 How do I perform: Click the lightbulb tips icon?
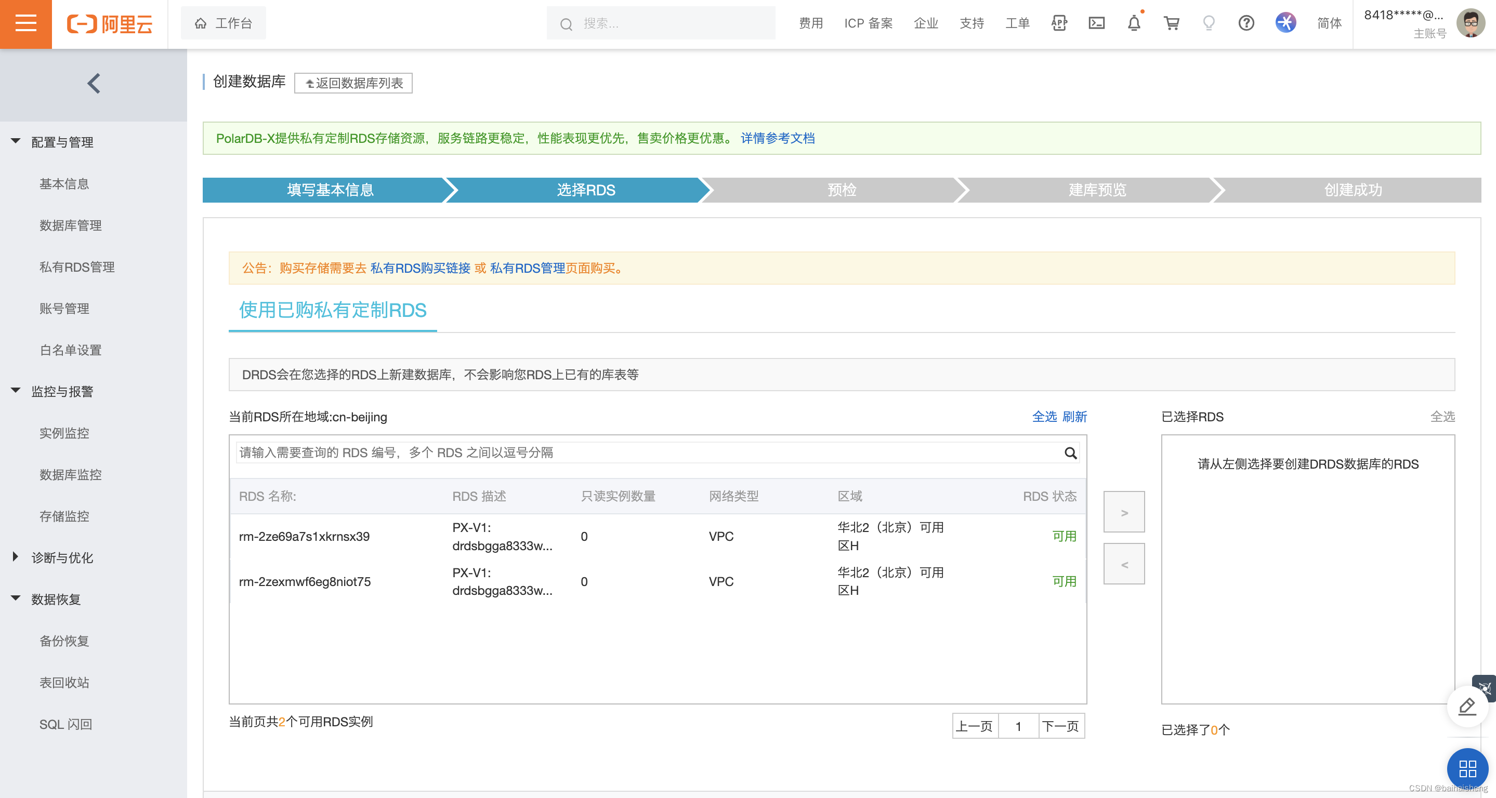[1209, 23]
